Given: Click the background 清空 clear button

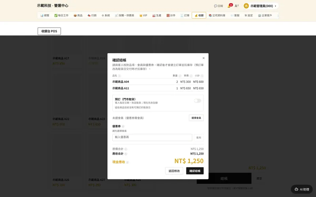Looking at the screenshot, I should coord(259,178).
